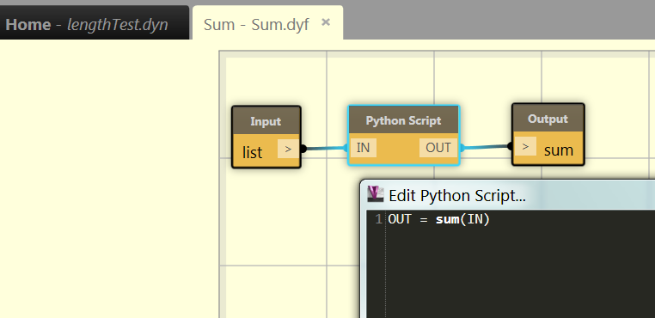Viewport: 655px width, 318px height.
Task: Click the Edit Python Script window title
Action: click(457, 196)
